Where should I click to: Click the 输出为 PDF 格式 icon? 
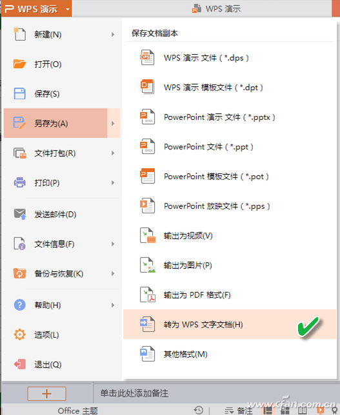(147, 294)
